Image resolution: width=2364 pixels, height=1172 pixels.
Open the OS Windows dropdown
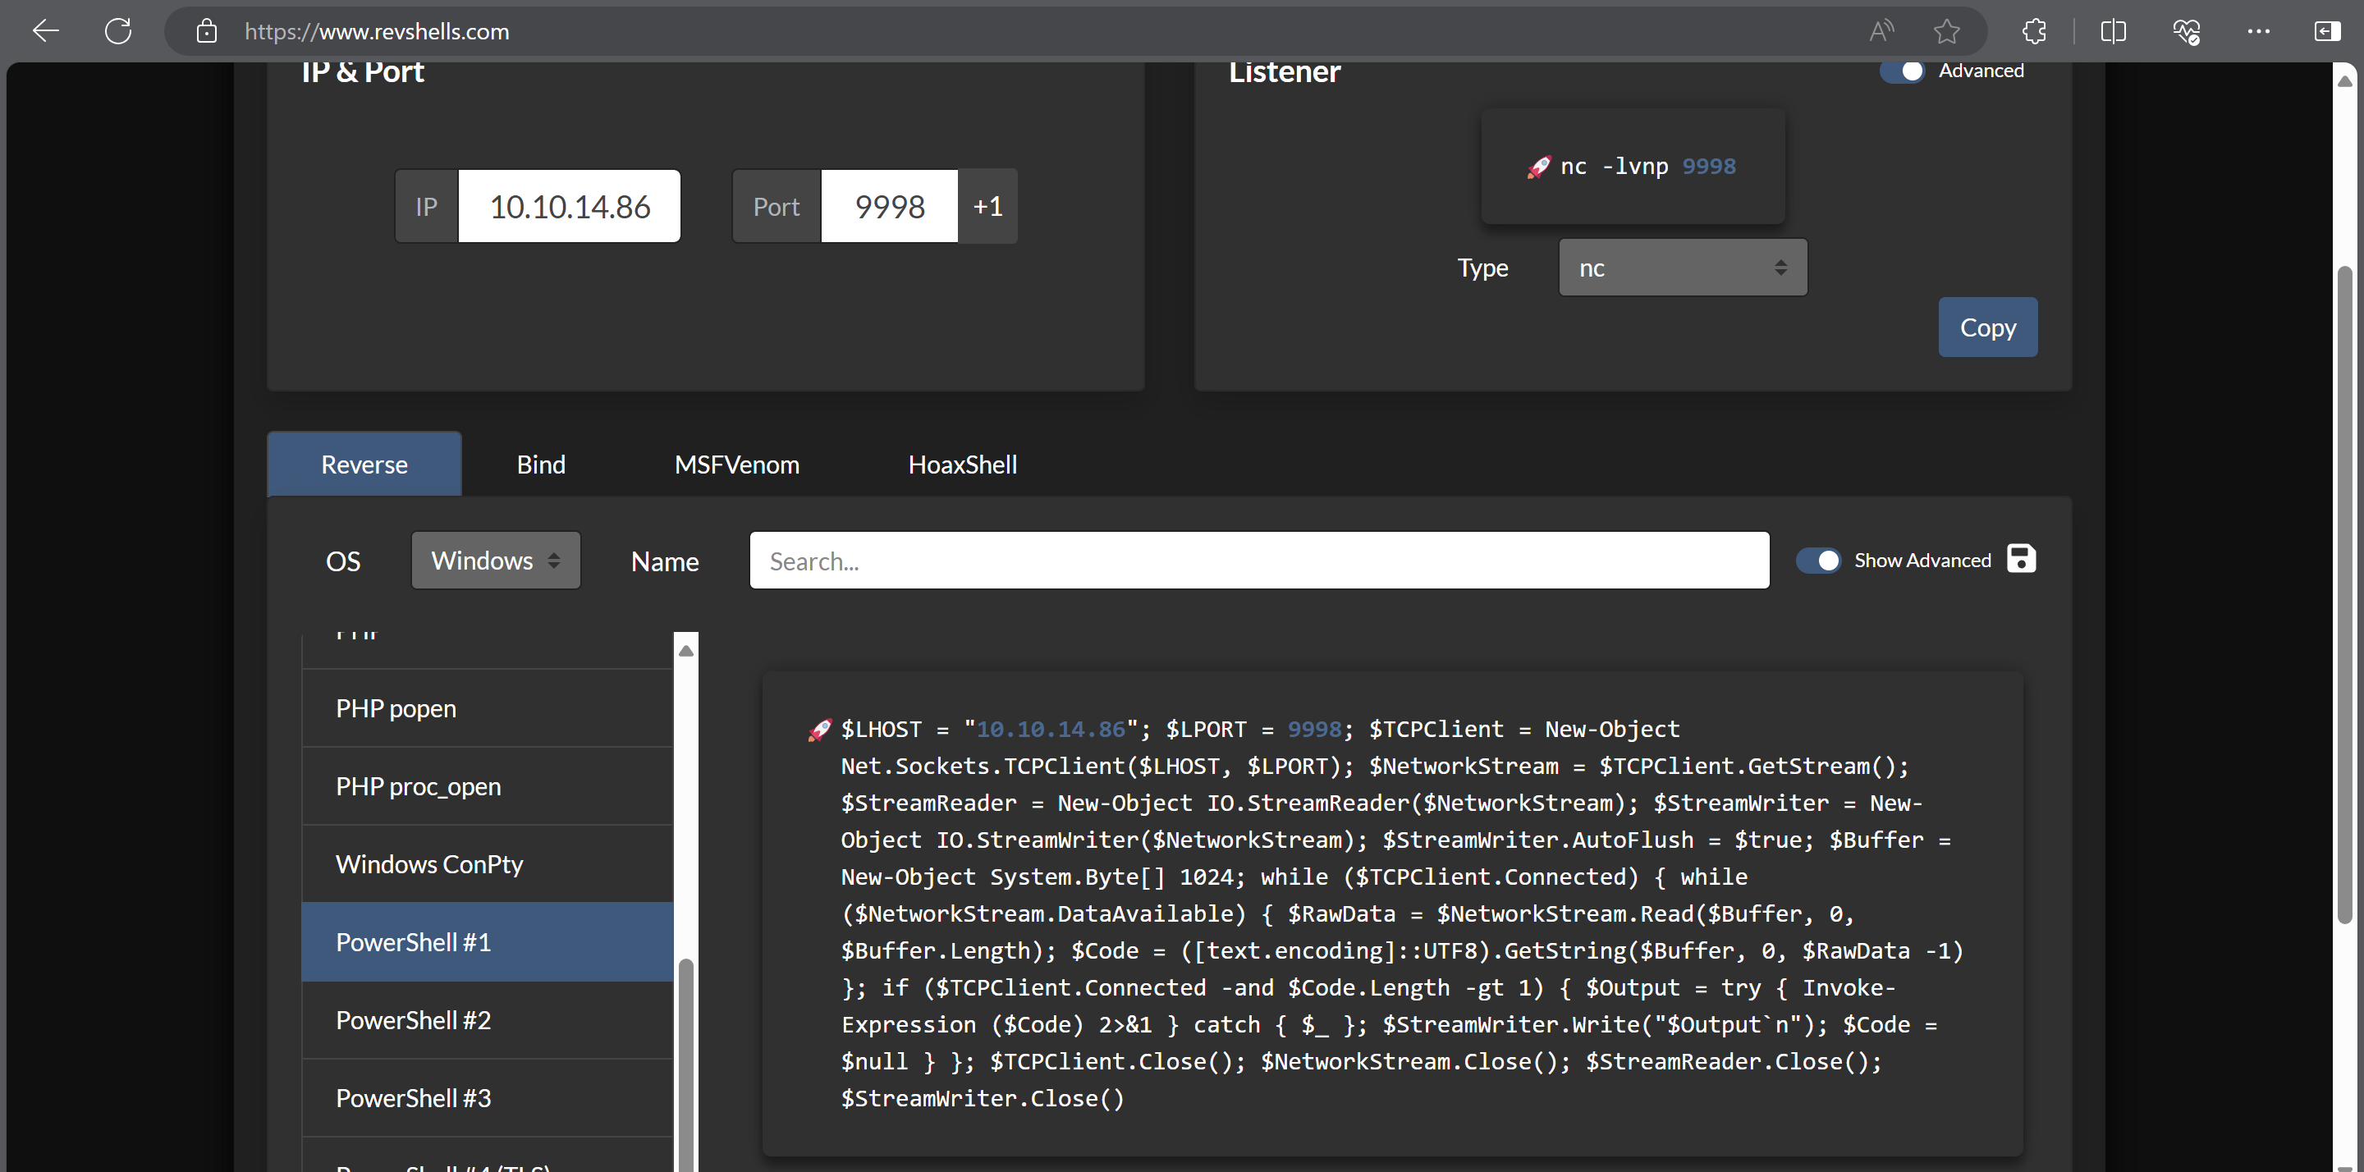pyautogui.click(x=496, y=560)
